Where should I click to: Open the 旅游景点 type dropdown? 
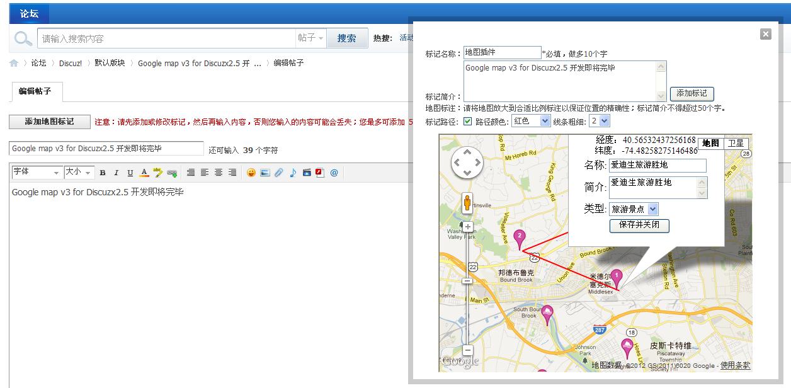[x=634, y=209]
